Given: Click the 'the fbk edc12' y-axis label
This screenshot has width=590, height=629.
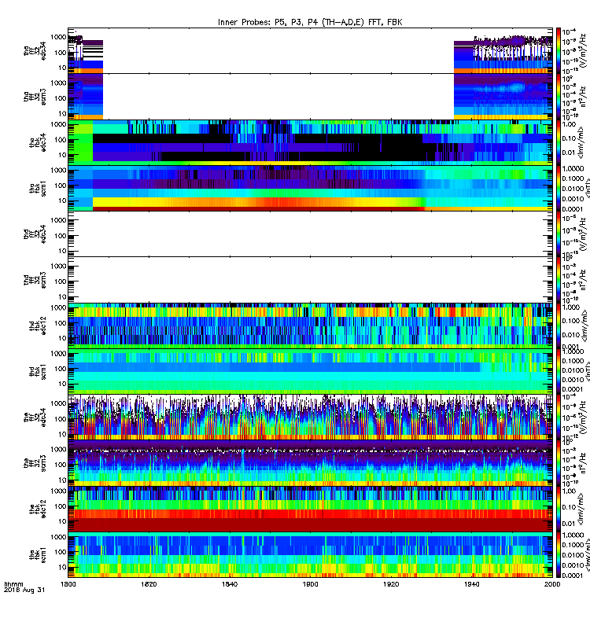Looking at the screenshot, I should pos(37,509).
